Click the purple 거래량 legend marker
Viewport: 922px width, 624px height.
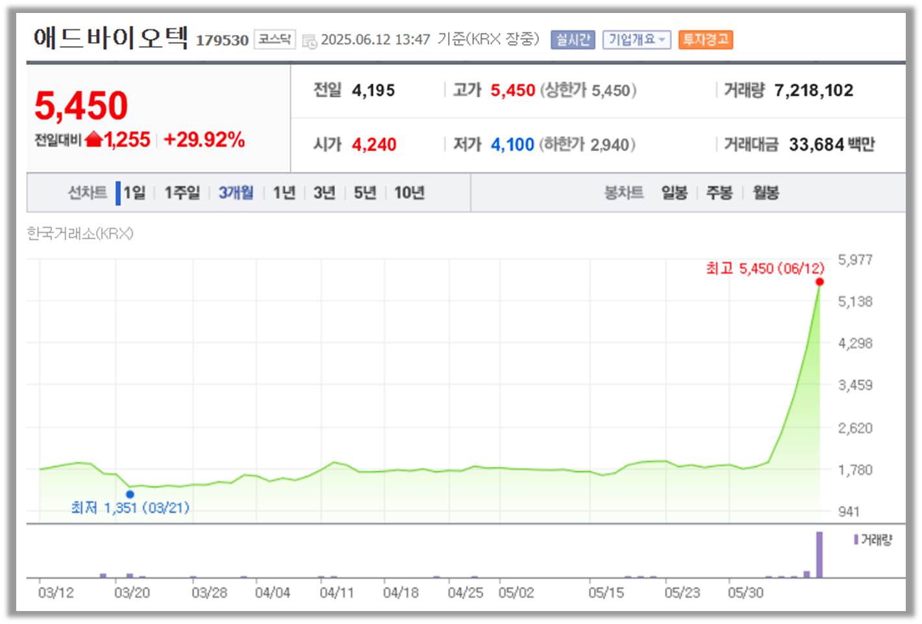(856, 540)
